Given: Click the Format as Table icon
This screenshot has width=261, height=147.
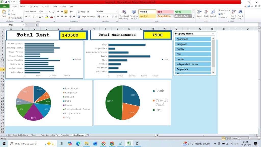Looking at the screenshot, I should 134,12.
